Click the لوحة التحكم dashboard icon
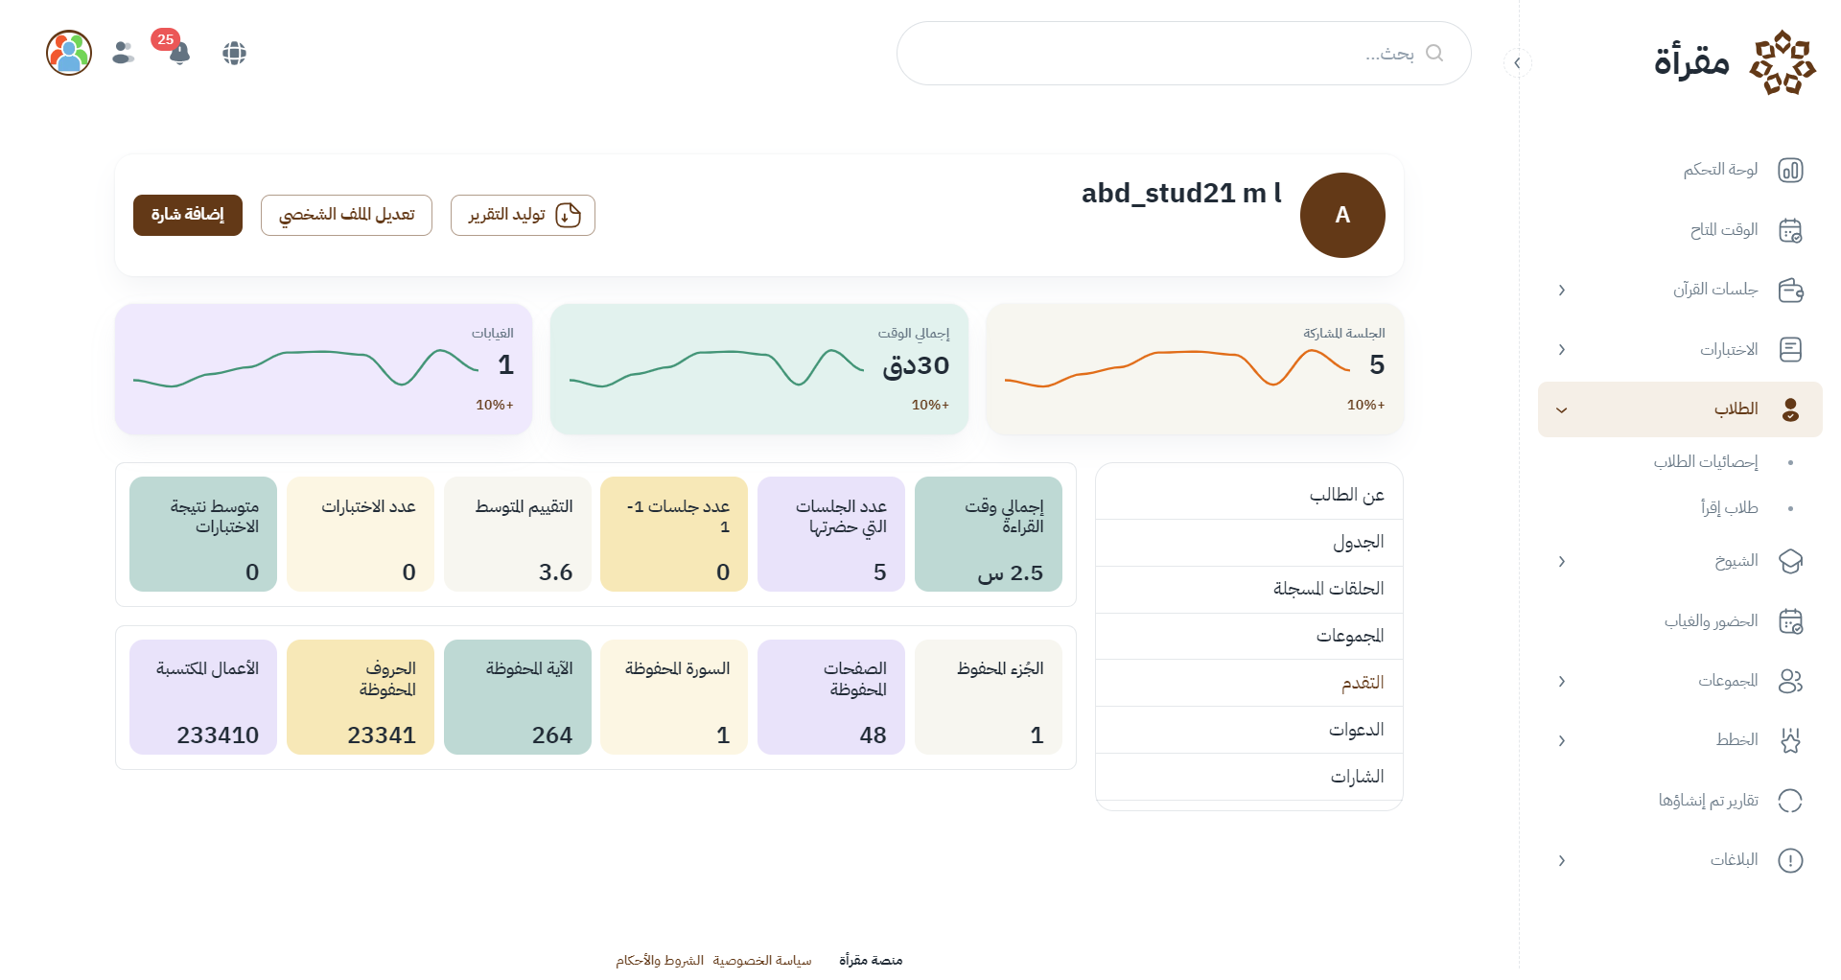Image resolution: width=1841 pixels, height=980 pixels. click(1790, 171)
